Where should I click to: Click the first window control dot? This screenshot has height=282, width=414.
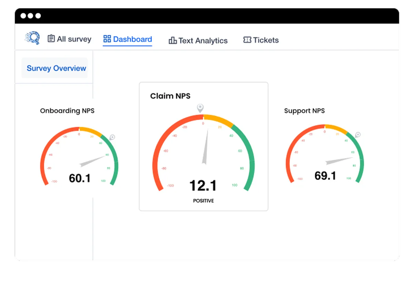click(23, 16)
